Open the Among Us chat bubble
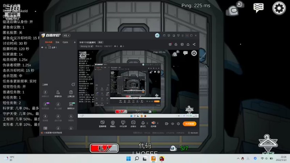290x163 pixels. pos(258,8)
